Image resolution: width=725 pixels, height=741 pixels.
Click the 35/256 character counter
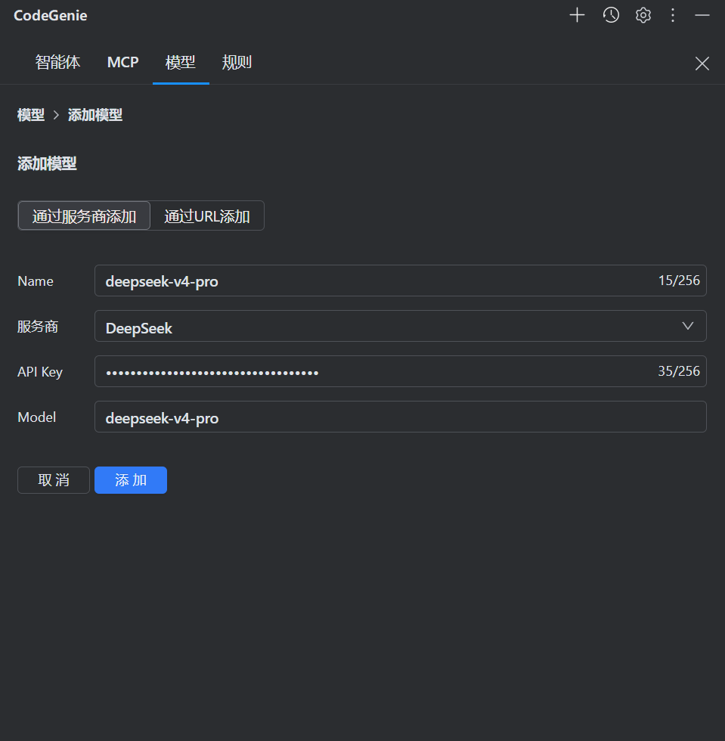(679, 371)
